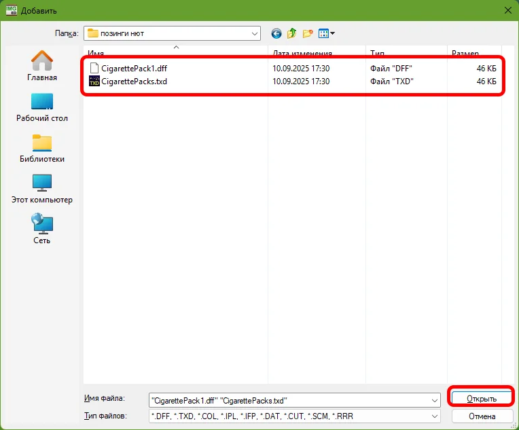Viewport: 519px width, 430px height.
Task: Expand the Папка folder dropdown
Action: (x=255, y=34)
